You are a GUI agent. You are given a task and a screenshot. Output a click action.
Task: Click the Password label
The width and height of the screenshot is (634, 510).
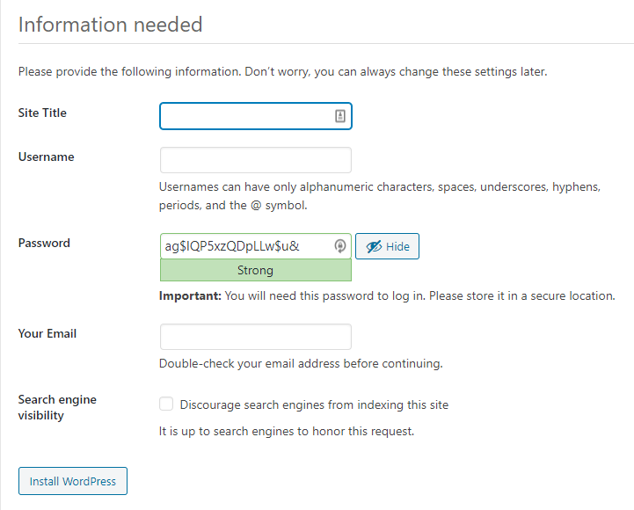44,243
